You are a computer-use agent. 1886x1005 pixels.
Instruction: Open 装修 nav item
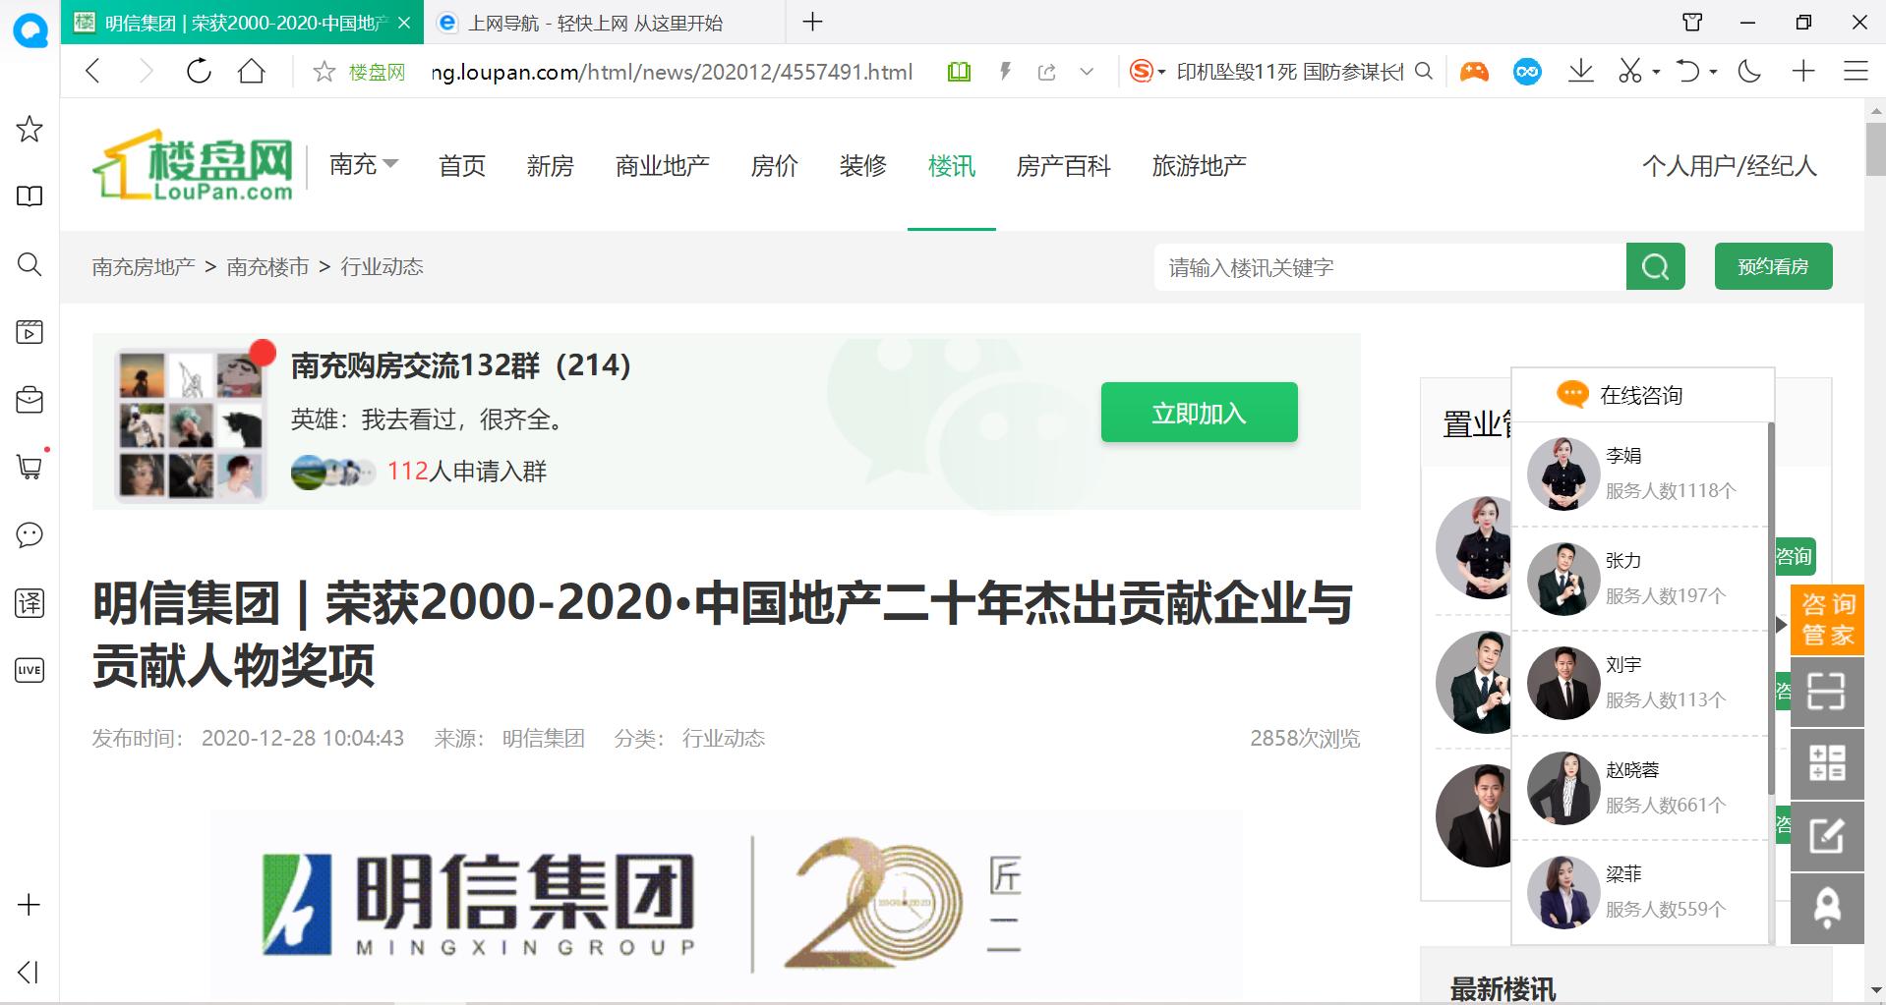863,166
